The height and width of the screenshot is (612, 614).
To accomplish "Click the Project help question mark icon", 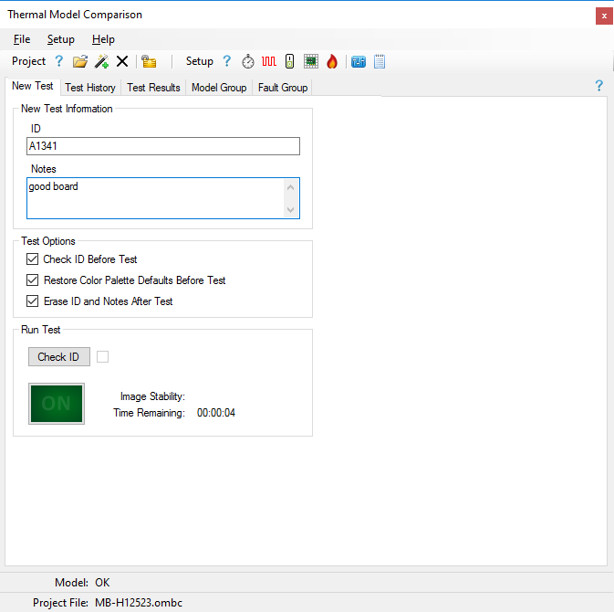I will tap(59, 61).
